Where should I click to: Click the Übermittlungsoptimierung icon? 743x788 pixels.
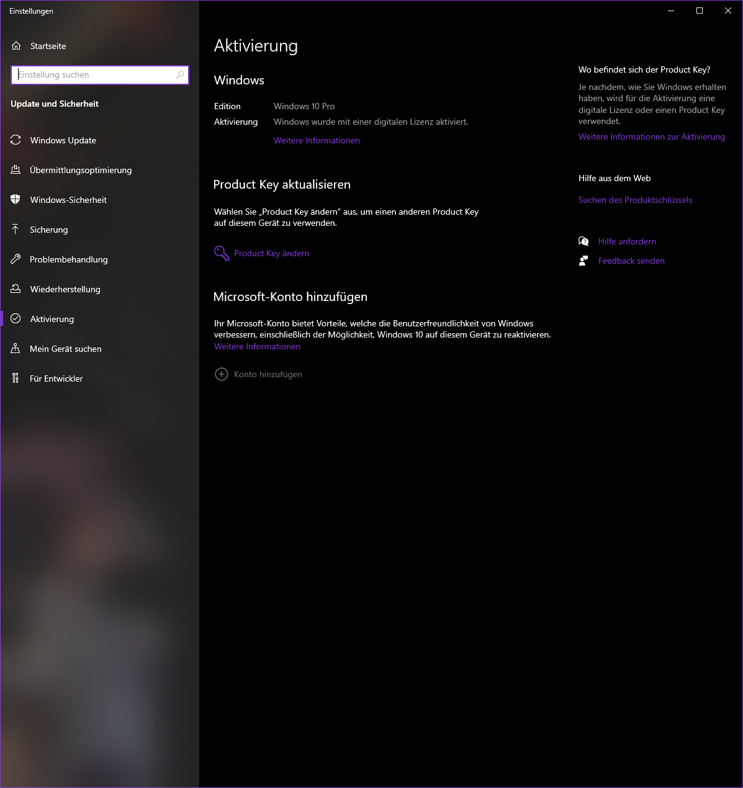click(16, 170)
